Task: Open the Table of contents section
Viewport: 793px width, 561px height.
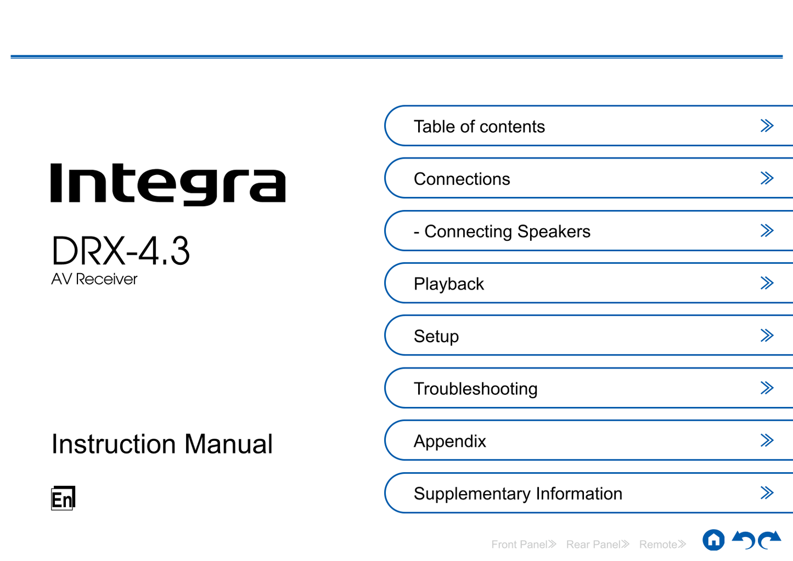Action: pyautogui.click(x=479, y=127)
